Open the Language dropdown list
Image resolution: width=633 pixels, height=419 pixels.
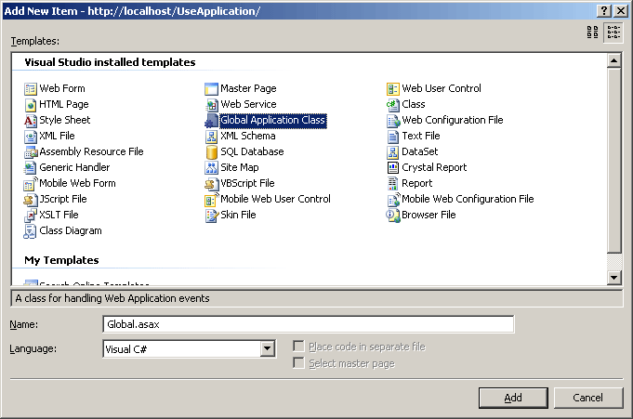click(x=268, y=348)
